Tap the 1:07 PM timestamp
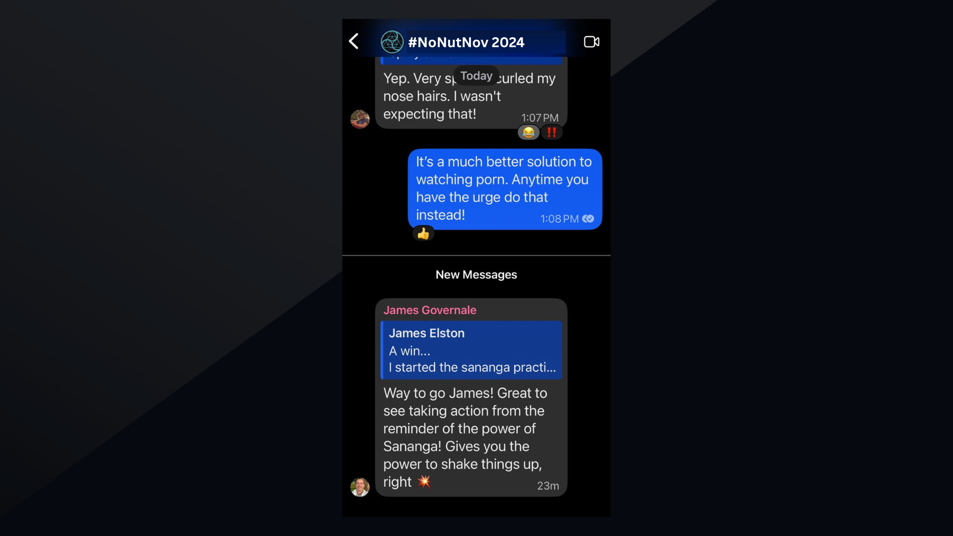953x536 pixels. click(x=540, y=118)
